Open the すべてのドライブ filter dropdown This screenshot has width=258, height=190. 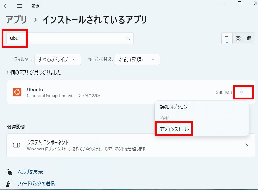click(x=58, y=59)
